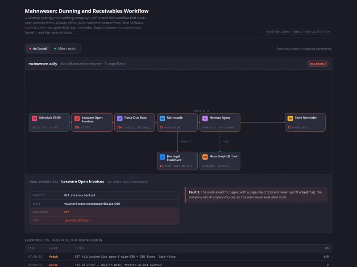Click the HR icon on Hero GraphQL Tool node

point(205,157)
